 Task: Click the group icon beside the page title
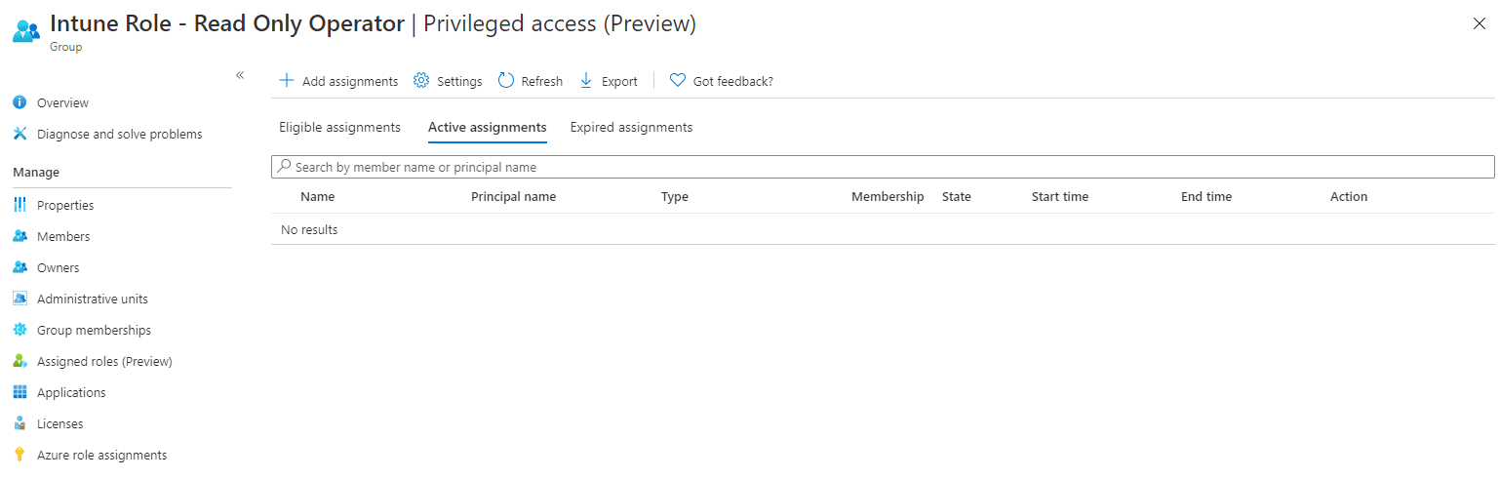tap(25, 29)
